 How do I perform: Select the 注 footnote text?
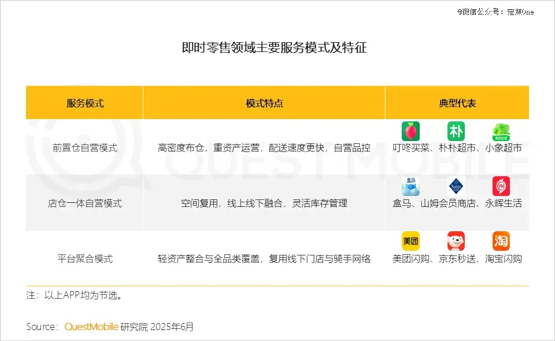click(73, 295)
